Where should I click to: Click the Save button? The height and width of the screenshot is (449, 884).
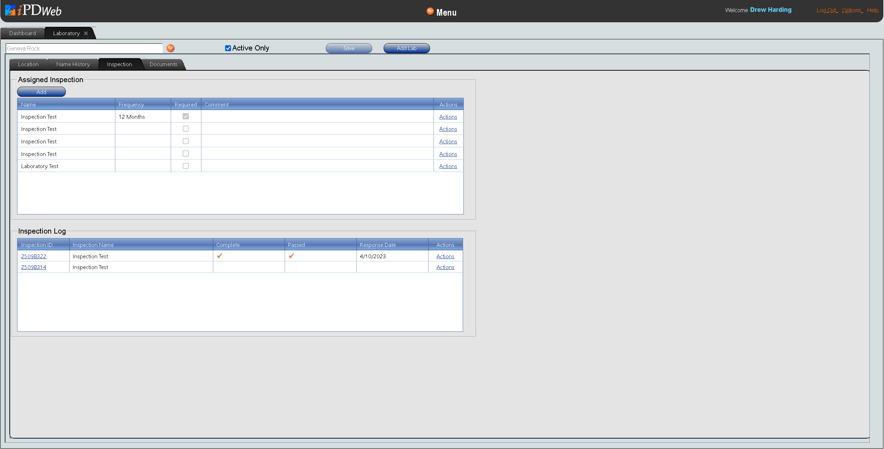tap(348, 48)
